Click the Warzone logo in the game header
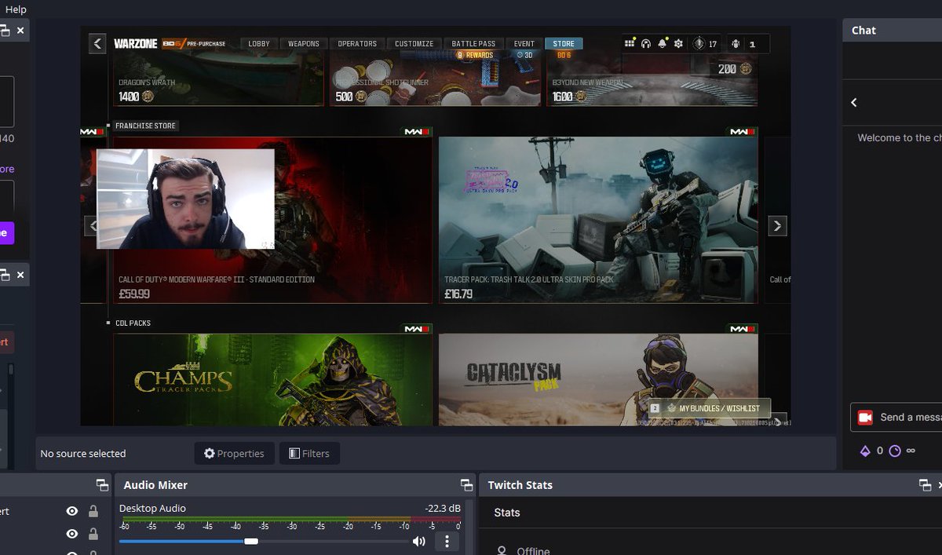This screenshot has height=555, width=942. [135, 44]
